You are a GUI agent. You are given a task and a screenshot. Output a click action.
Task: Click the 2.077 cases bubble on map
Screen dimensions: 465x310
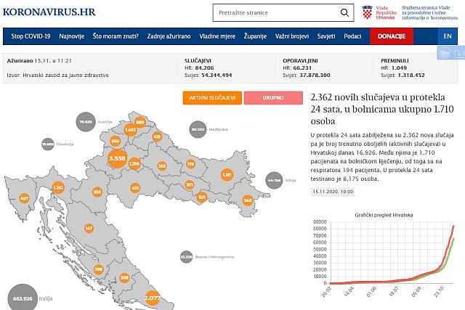[153, 297]
